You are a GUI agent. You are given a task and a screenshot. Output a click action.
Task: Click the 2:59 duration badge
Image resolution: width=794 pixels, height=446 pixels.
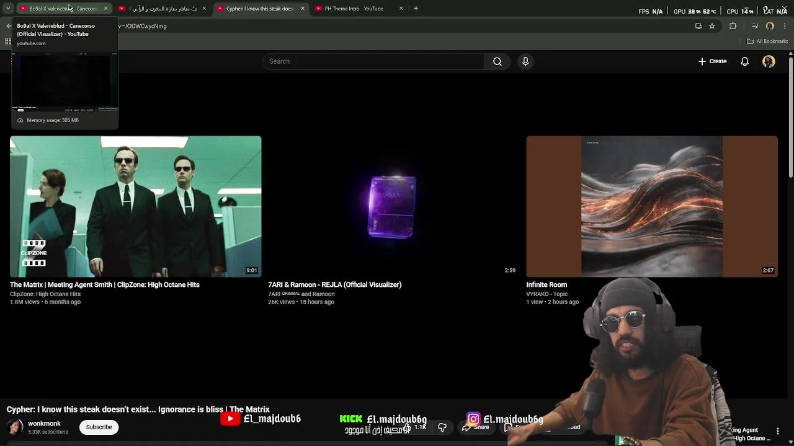click(510, 271)
